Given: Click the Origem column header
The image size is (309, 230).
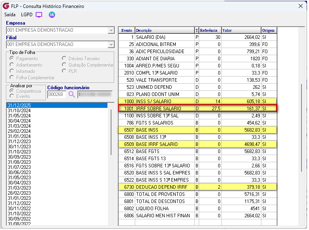Looking at the screenshot, I should pyautogui.click(x=269, y=31).
